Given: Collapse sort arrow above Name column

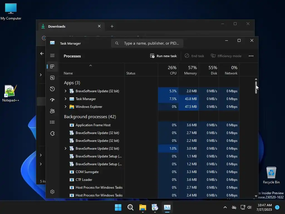Looking at the screenshot, I should pyautogui.click(x=90, y=65).
